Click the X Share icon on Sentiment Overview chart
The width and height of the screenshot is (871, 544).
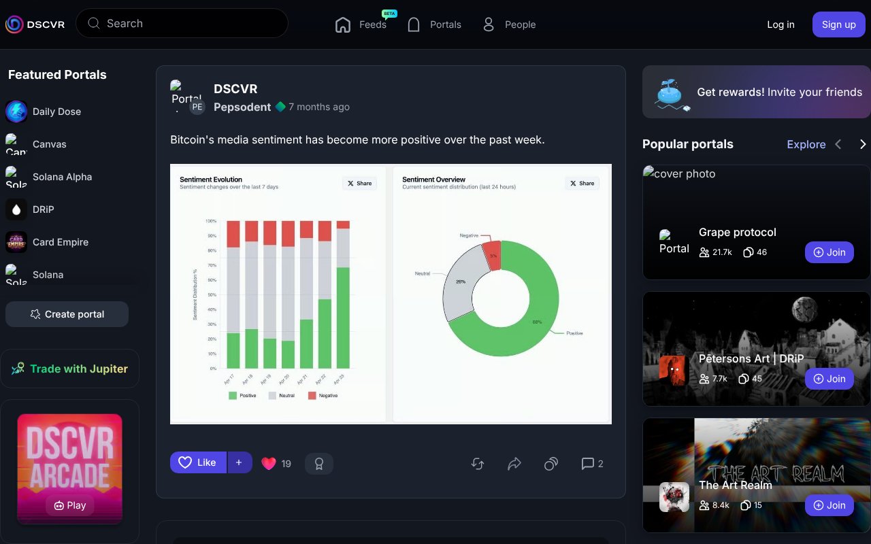[x=581, y=183]
